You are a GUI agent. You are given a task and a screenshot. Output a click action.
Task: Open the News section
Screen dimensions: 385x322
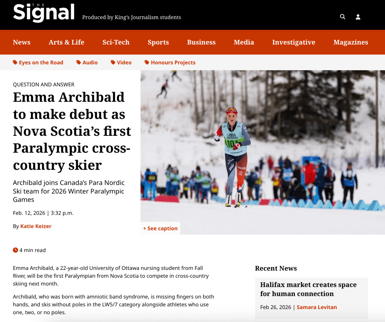click(21, 42)
